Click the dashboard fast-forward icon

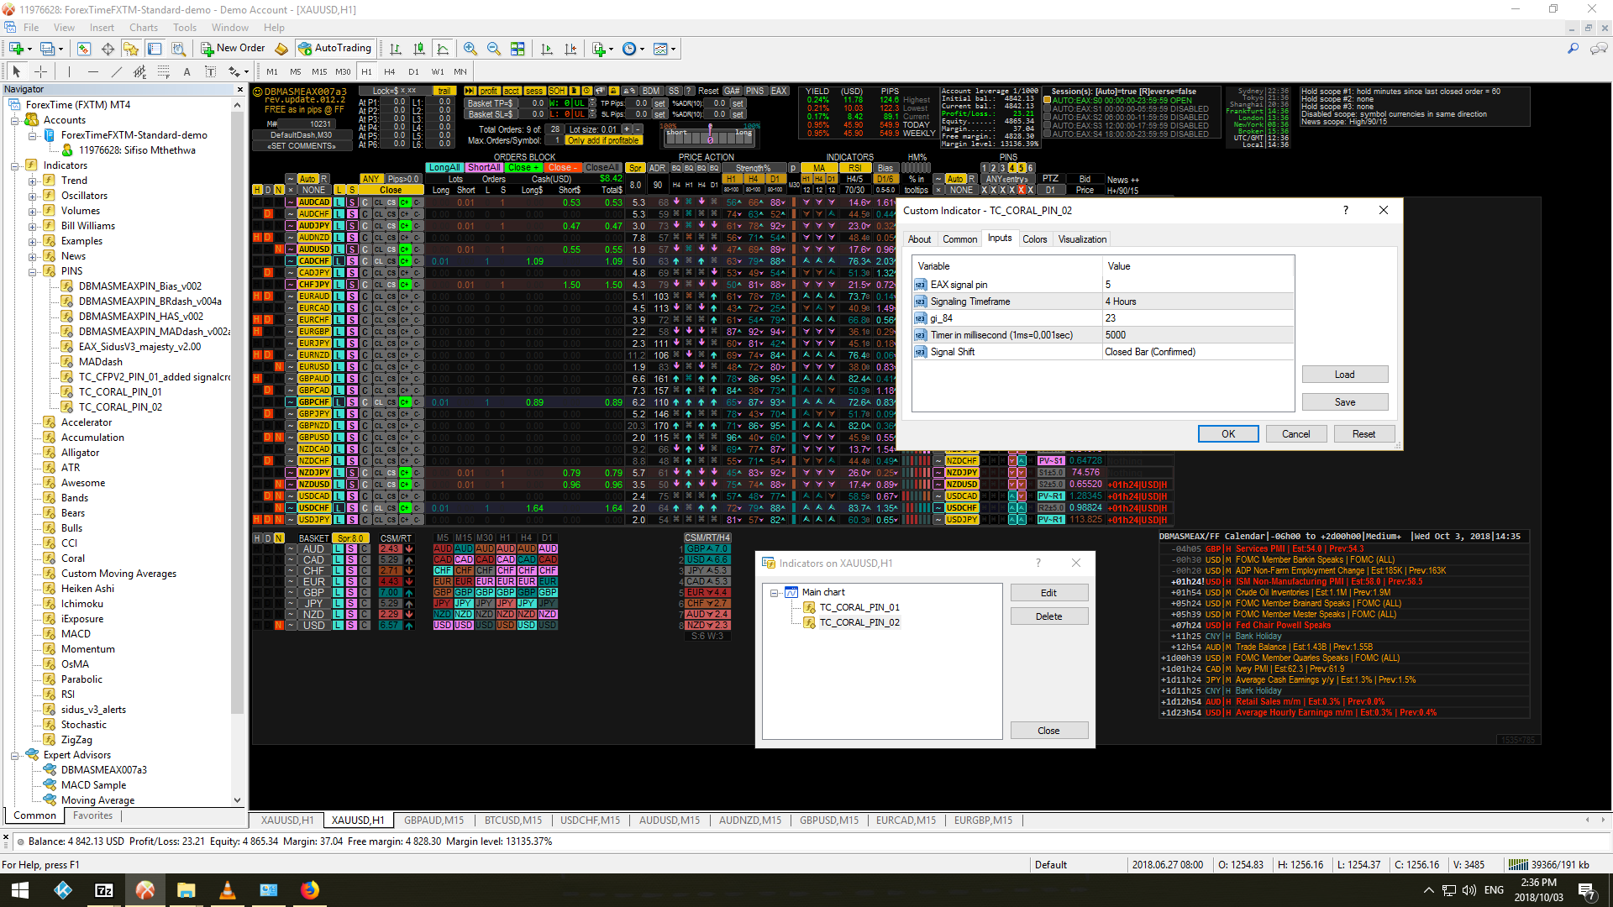[470, 91]
